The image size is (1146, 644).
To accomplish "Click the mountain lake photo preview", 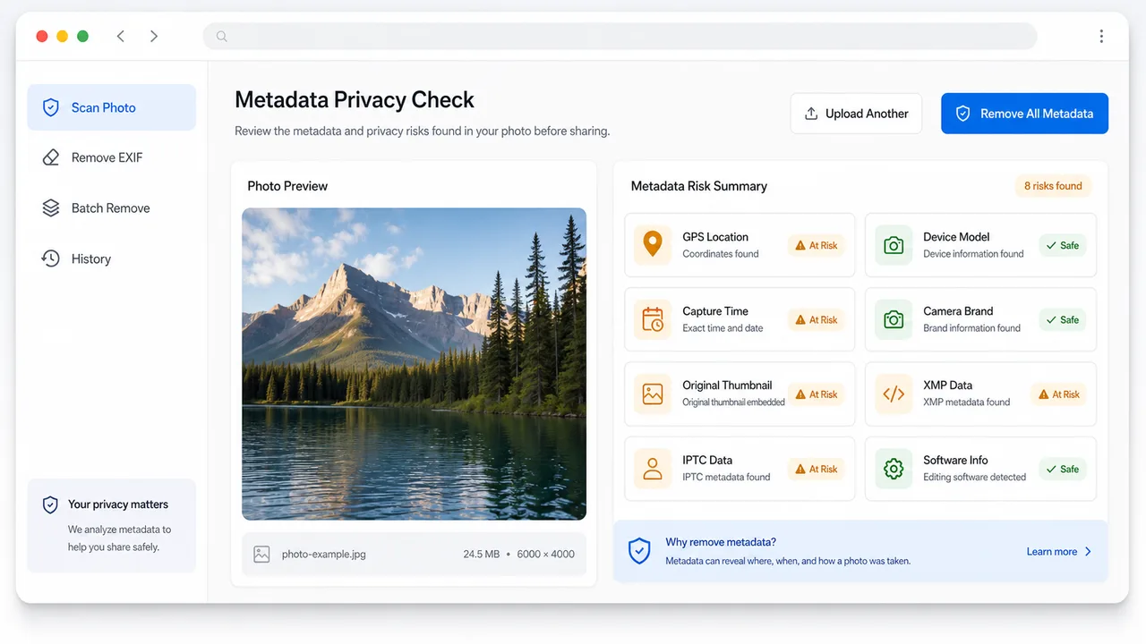I will 414,364.
